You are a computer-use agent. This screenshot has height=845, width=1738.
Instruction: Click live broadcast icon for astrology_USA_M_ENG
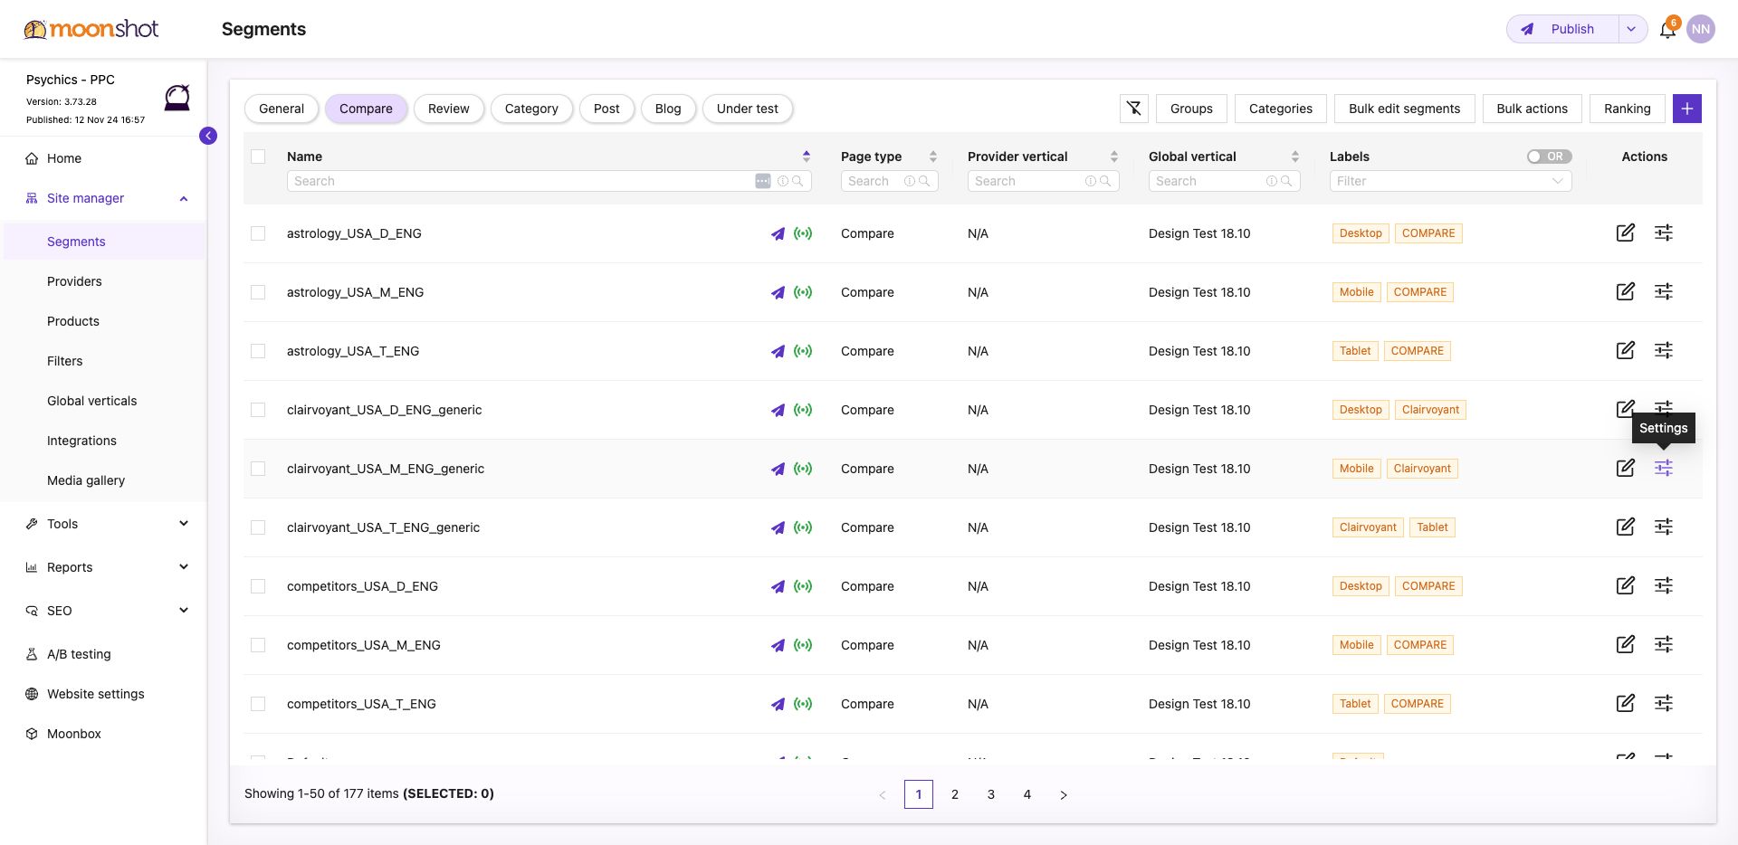[803, 292]
